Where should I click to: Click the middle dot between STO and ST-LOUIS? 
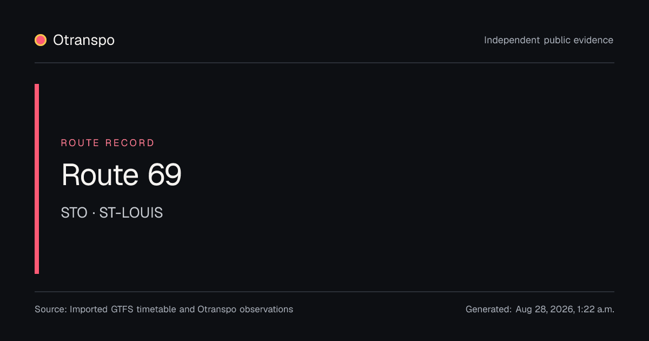[x=94, y=213]
